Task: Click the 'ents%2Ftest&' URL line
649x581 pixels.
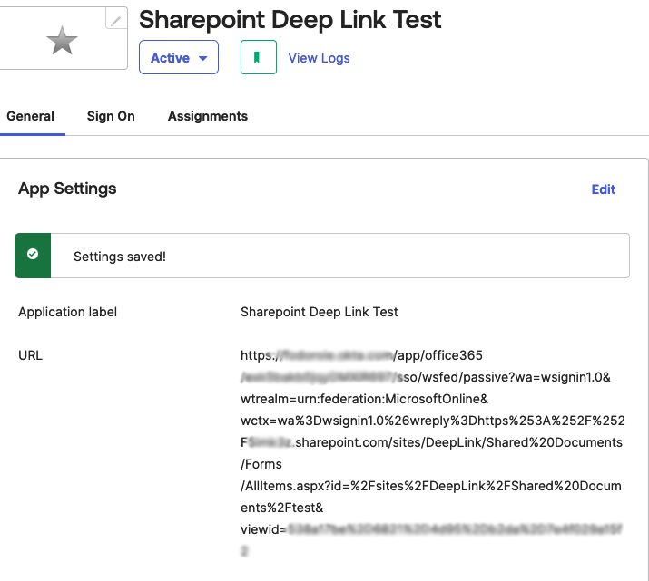Action: pyautogui.click(x=282, y=508)
